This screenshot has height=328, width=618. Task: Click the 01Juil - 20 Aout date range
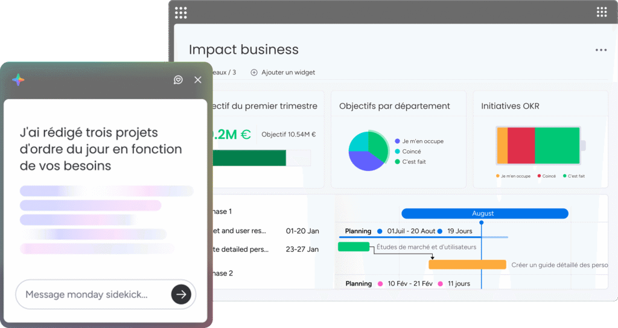[411, 231]
